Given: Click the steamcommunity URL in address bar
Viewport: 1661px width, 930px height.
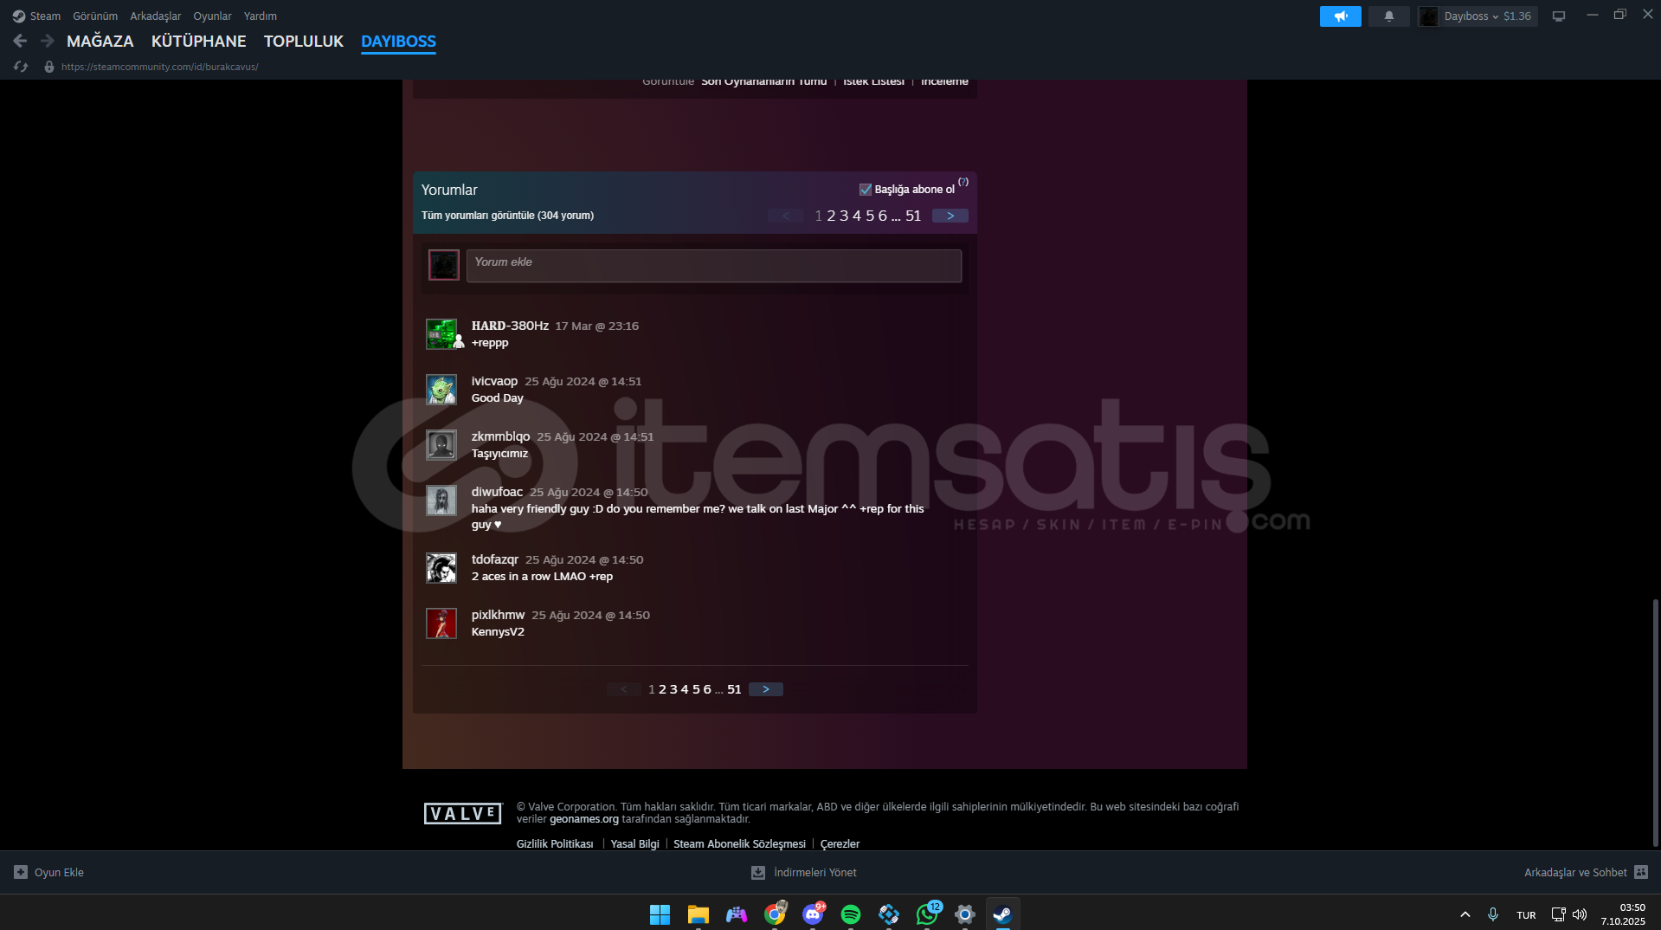Looking at the screenshot, I should click(160, 67).
